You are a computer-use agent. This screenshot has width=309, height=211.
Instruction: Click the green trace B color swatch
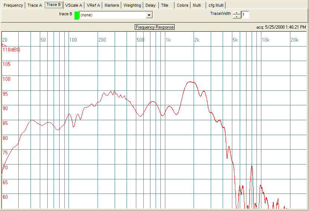pyautogui.click(x=77, y=15)
